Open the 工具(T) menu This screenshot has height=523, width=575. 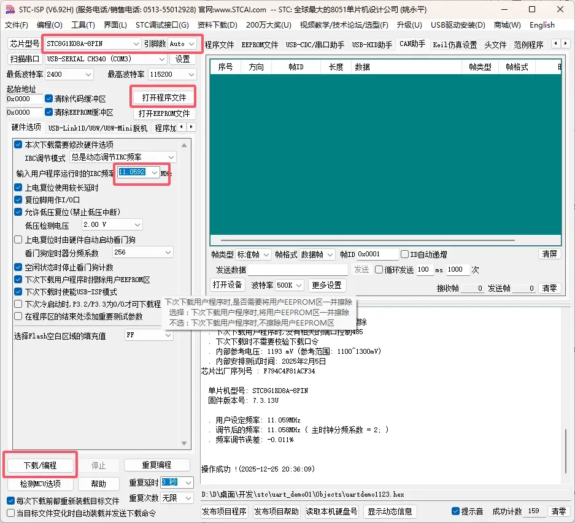pyautogui.click(x=83, y=25)
